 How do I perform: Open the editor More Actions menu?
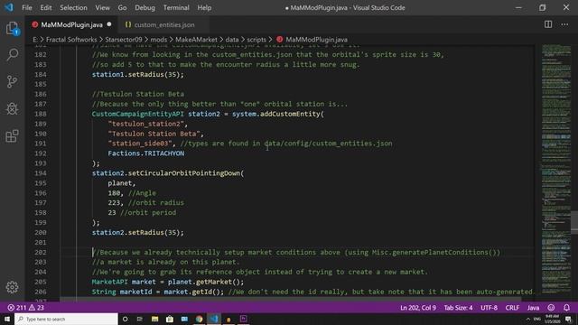click(x=564, y=24)
